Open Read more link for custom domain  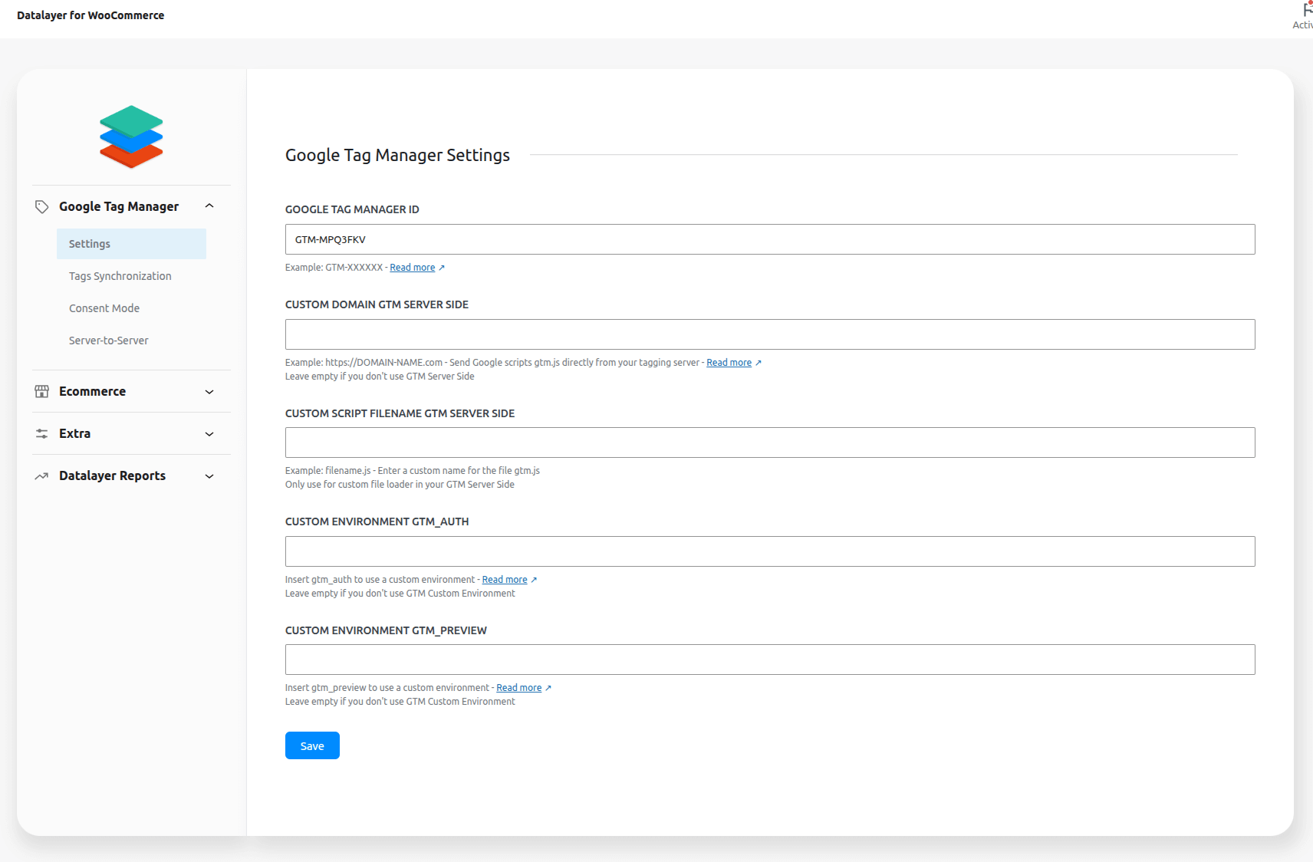pos(729,363)
